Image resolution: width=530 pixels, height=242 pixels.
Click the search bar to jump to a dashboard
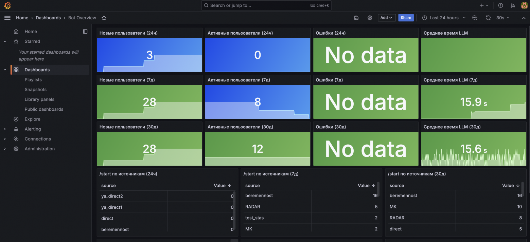coord(266,5)
